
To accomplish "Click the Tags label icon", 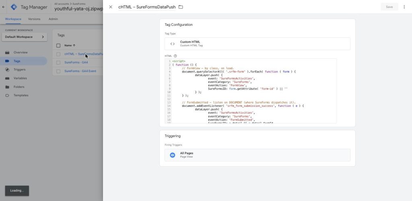I will (7, 61).
